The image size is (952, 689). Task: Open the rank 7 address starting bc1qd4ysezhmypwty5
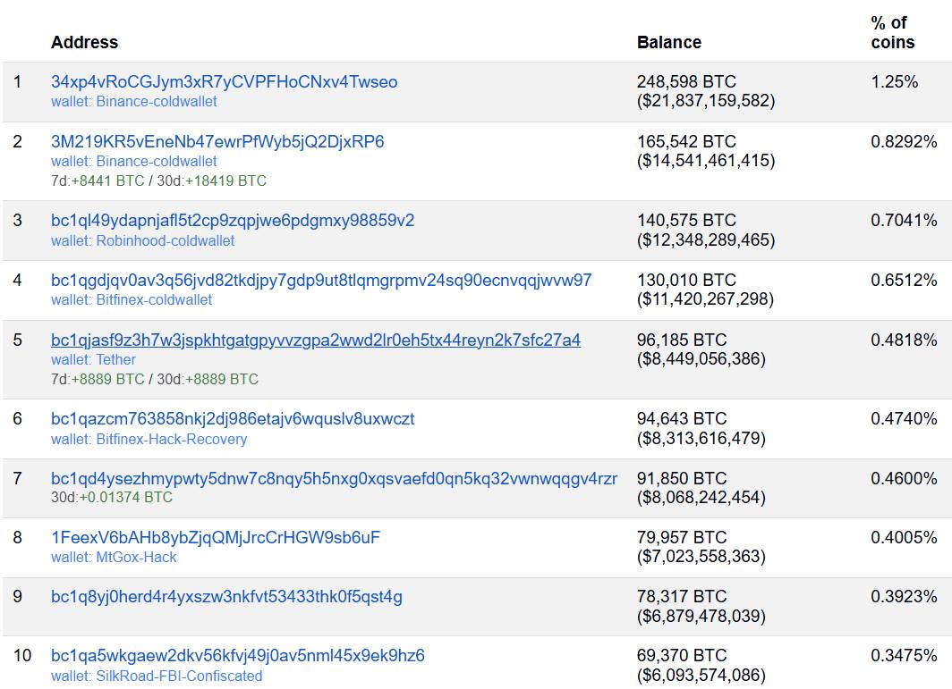pos(334,479)
